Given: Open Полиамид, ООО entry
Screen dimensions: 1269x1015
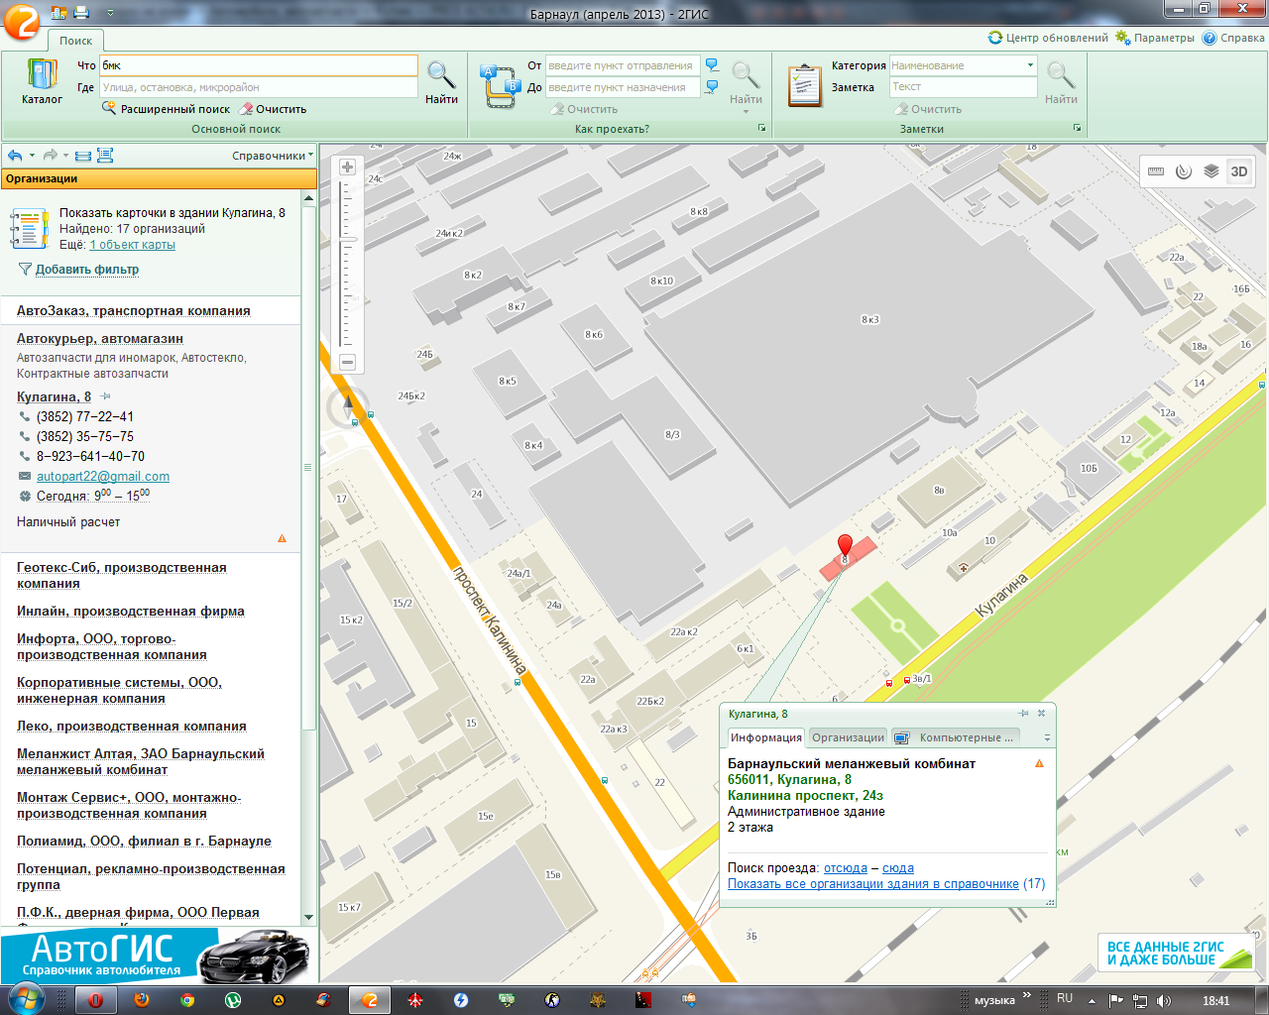Looking at the screenshot, I should 144,842.
